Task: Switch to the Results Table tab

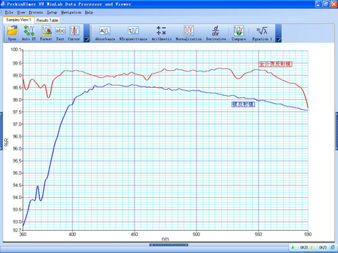Action: tap(47, 20)
